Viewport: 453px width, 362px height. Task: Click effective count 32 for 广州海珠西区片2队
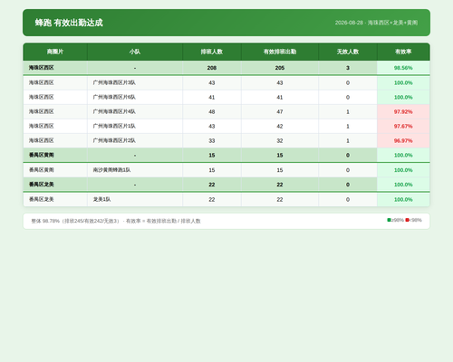tap(280, 140)
